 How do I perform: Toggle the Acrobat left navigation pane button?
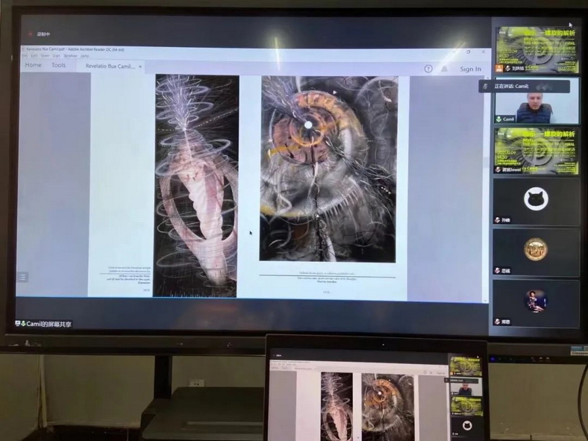(22, 277)
